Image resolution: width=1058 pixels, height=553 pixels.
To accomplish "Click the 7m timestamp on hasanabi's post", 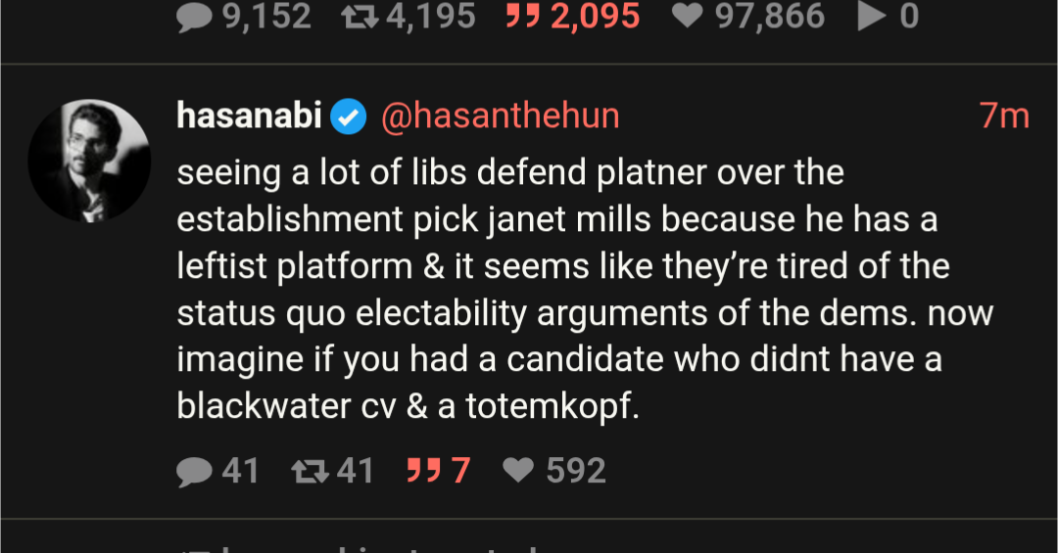I will 1004,116.
